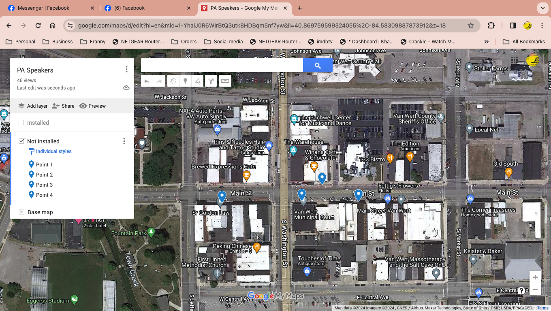Open the Chrome three-dot menu
Screen dimensions: 551x311
click(x=542, y=26)
